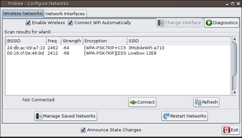Click the Connect button's green plug icon
242x138 pixels.
pos(133,102)
